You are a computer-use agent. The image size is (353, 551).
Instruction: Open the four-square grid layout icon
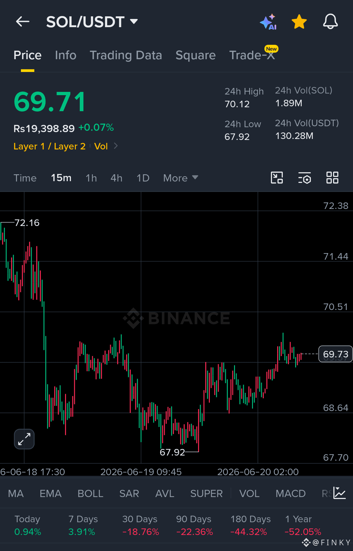[332, 178]
